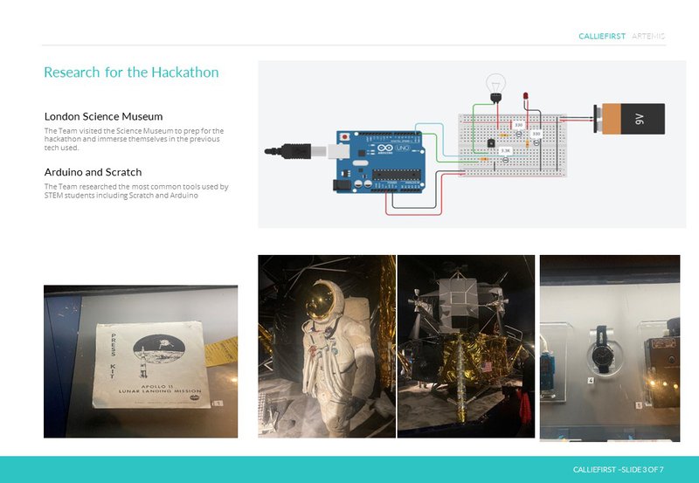This screenshot has height=483, width=699.
Task: Click the 'Slide 3 of 7' footer text
Action: coord(618,470)
